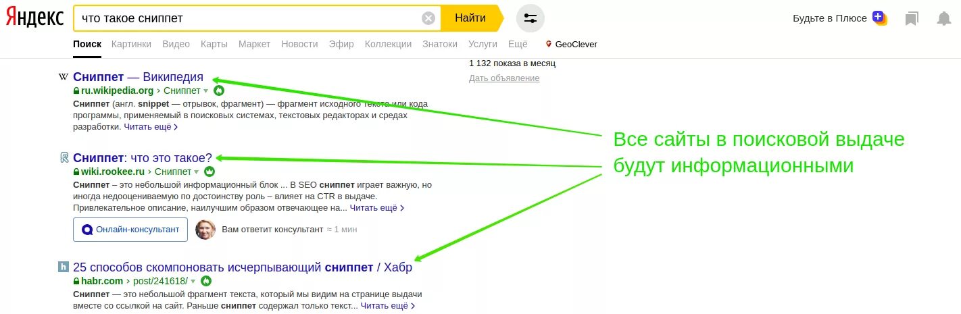
Task: Click the Найти search button
Action: pyautogui.click(x=470, y=18)
